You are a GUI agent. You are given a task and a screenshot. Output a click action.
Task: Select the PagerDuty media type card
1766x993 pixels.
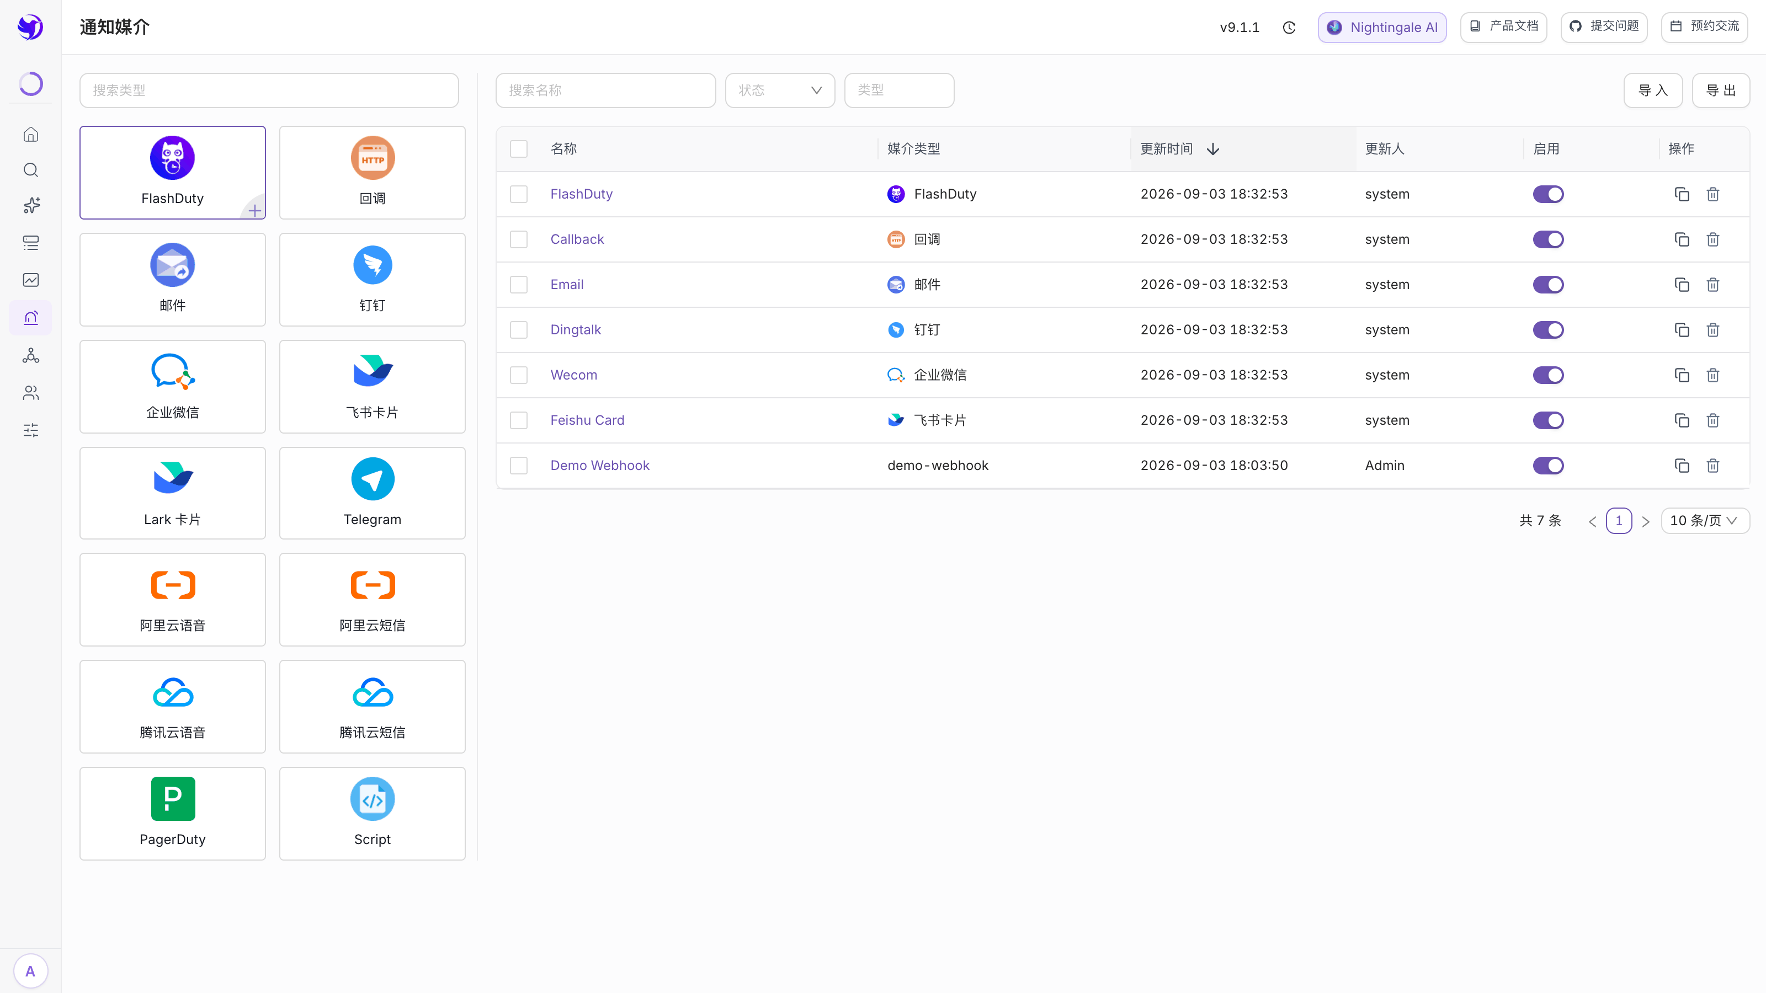[x=172, y=814]
